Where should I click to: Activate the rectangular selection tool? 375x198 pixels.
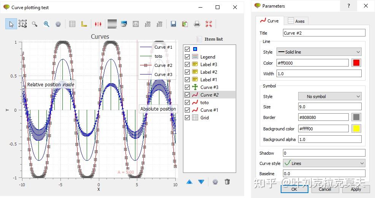[23, 24]
